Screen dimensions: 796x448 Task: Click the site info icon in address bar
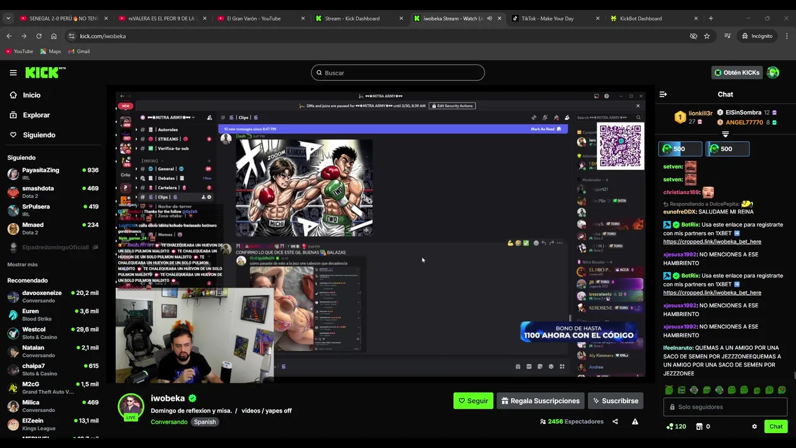(x=72, y=36)
